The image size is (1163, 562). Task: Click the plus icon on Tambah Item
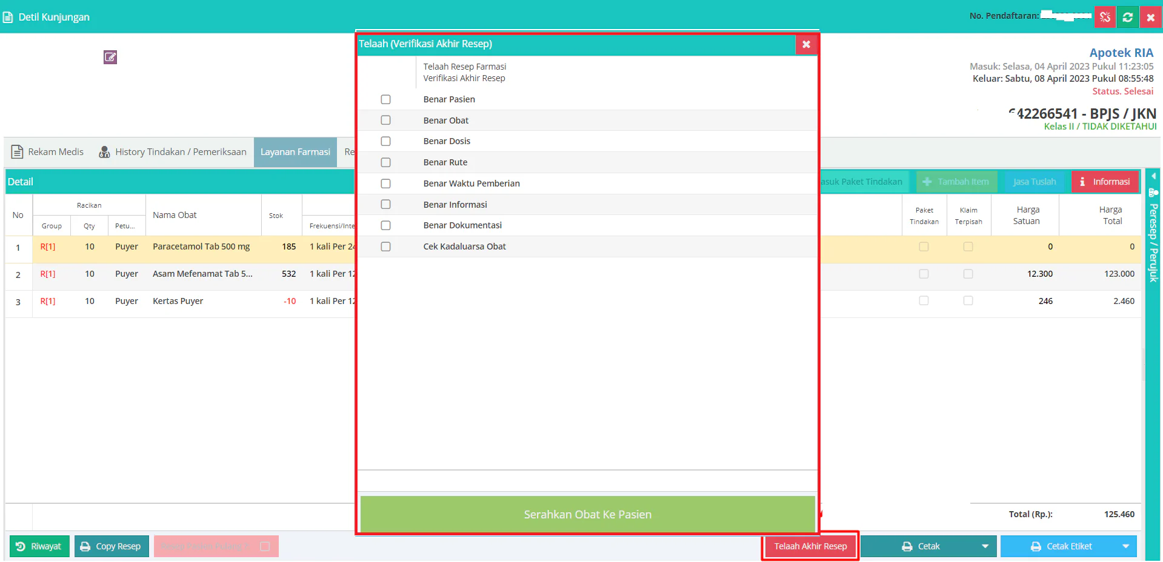pyautogui.click(x=927, y=182)
